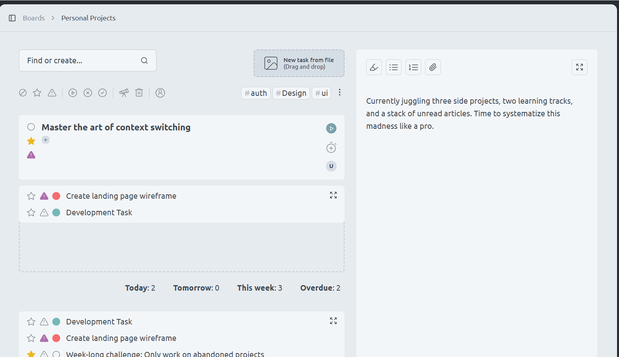Open the three-dot tags overflow menu
Viewport: 619px width, 357px height.
339,92
